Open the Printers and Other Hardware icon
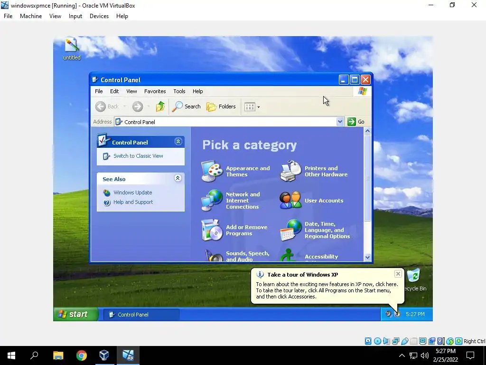 [291, 171]
